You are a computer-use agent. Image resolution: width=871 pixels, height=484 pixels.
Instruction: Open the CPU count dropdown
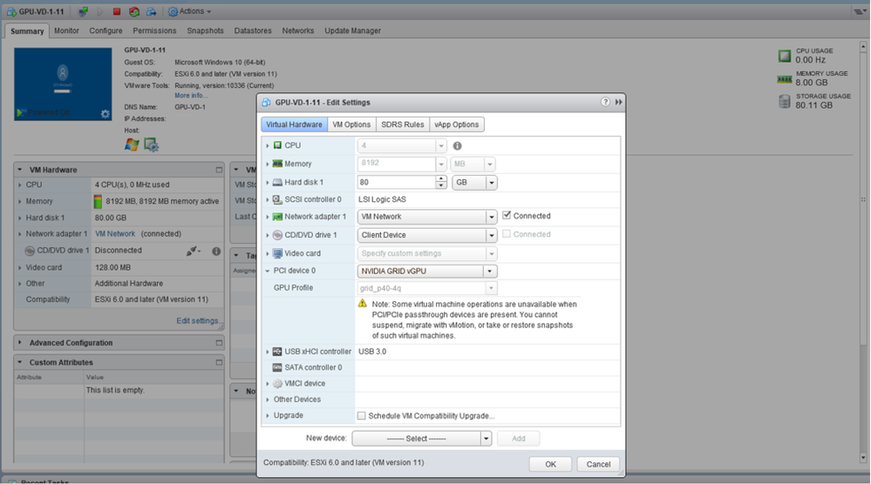tap(441, 146)
